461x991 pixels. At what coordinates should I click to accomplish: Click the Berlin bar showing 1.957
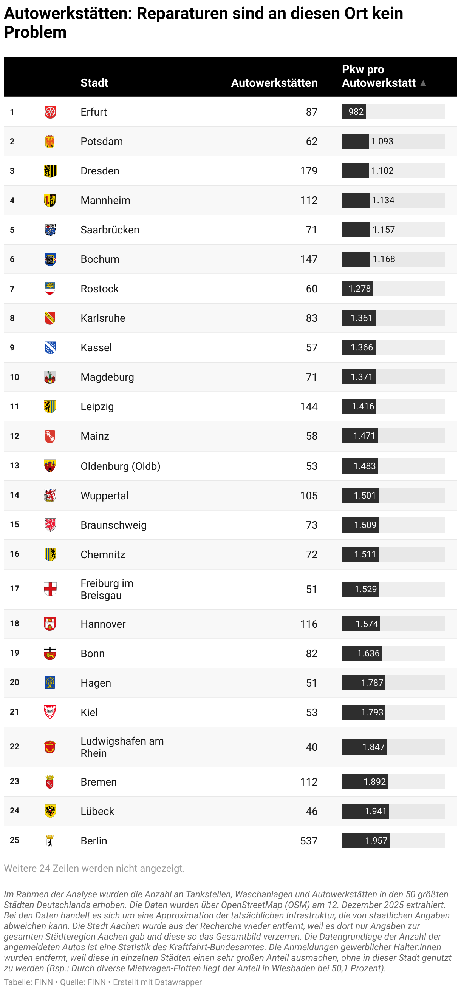pyautogui.click(x=365, y=841)
